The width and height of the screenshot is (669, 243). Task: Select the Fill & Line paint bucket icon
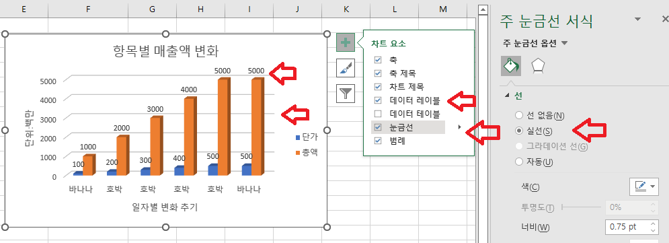[x=511, y=66]
